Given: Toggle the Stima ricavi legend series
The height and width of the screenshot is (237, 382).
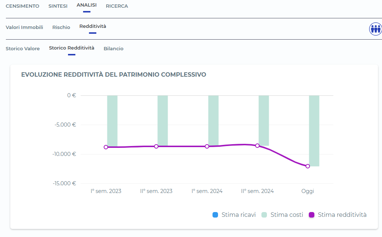Looking at the screenshot, I should pyautogui.click(x=234, y=215).
